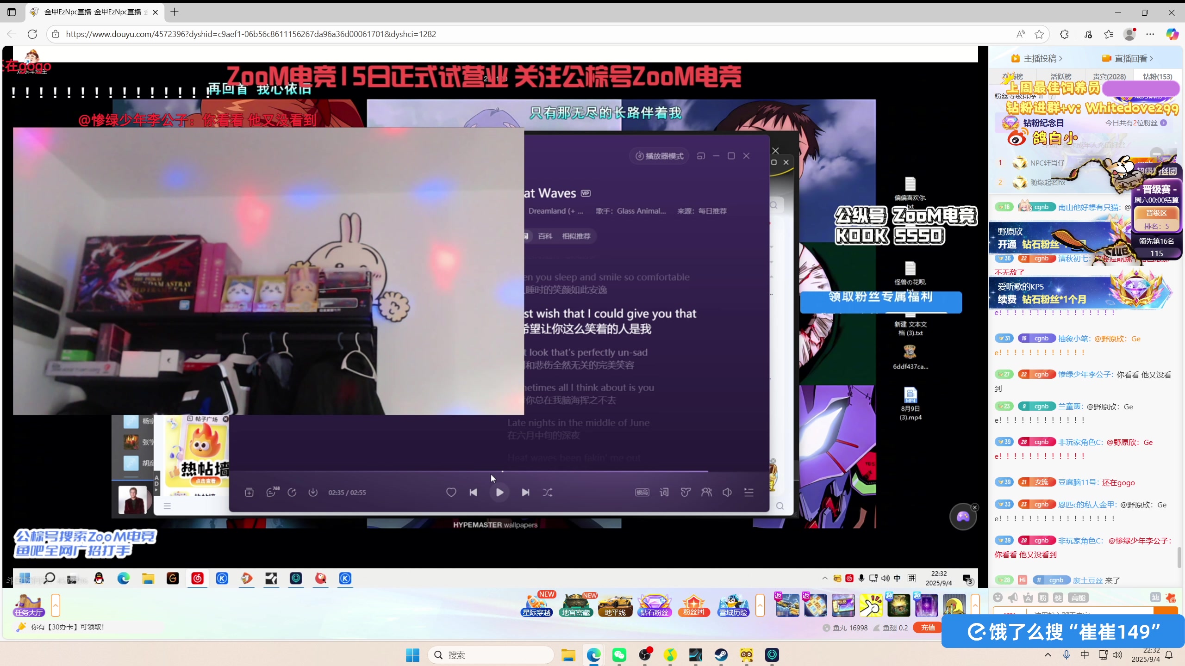This screenshot has width=1185, height=666.
Task: Open 主播投稿 section
Action: point(1037,59)
